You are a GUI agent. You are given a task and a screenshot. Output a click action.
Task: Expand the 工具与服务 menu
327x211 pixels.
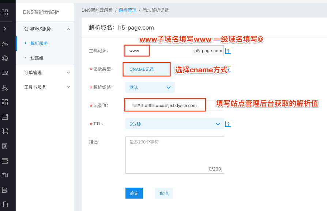pos(68,87)
